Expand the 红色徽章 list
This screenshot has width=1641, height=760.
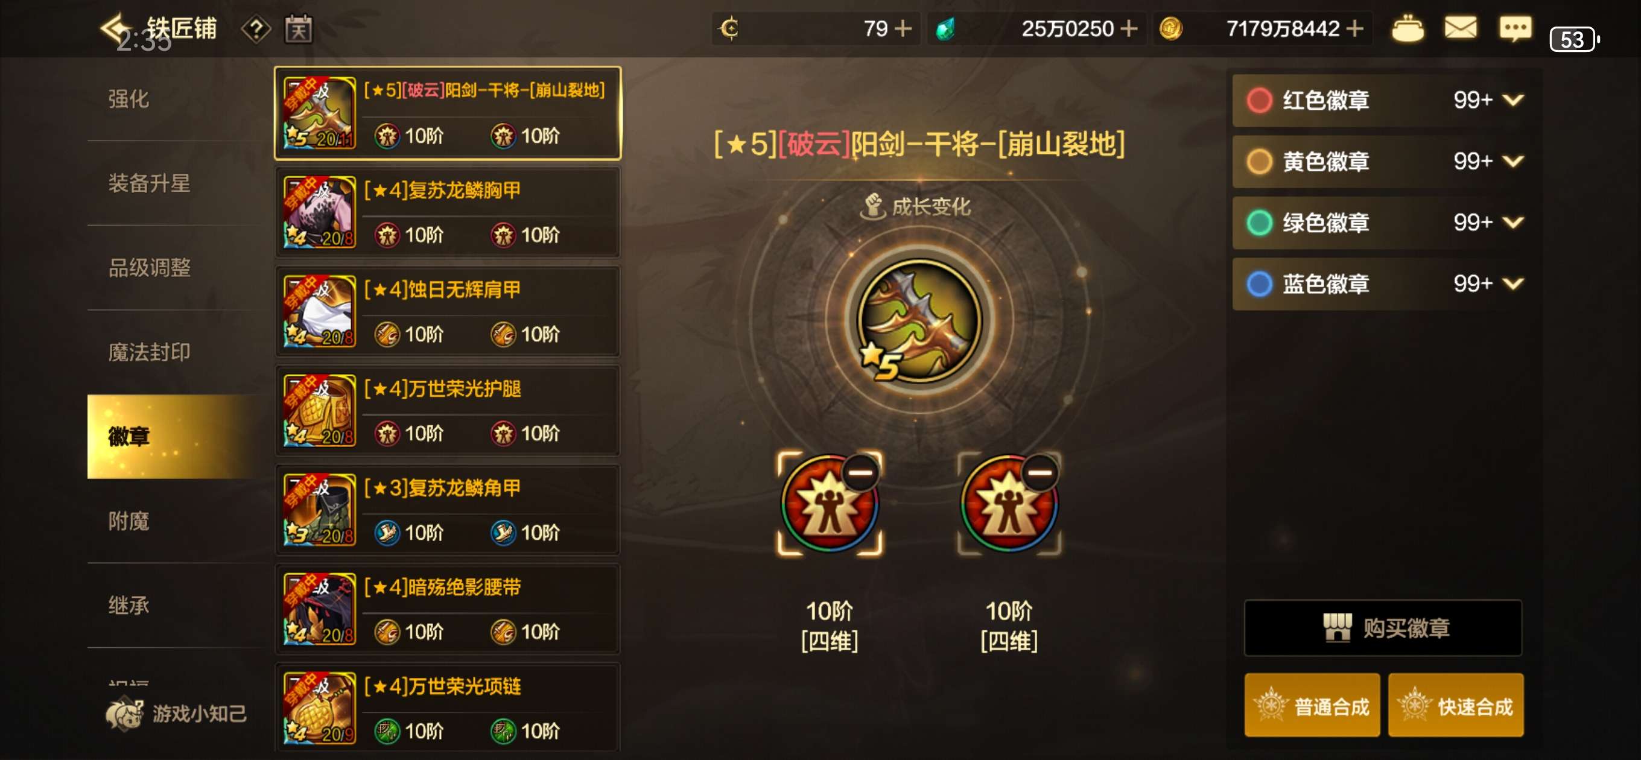[x=1512, y=100]
